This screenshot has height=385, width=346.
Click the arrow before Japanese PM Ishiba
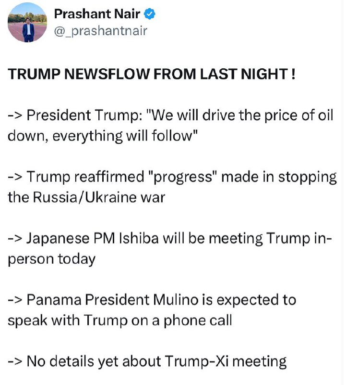pos(15,238)
